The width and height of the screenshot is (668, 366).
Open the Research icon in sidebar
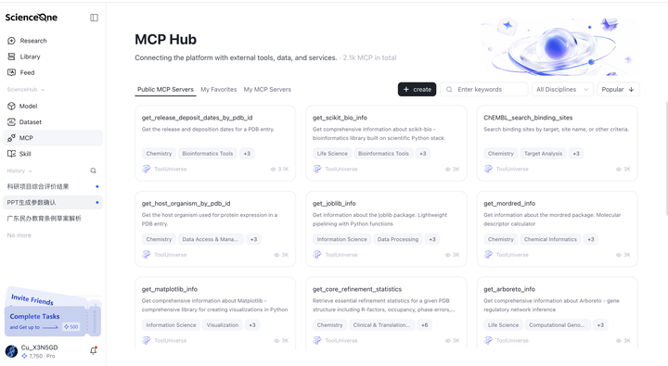[11, 41]
